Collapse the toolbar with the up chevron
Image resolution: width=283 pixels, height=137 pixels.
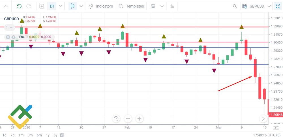point(6,6)
